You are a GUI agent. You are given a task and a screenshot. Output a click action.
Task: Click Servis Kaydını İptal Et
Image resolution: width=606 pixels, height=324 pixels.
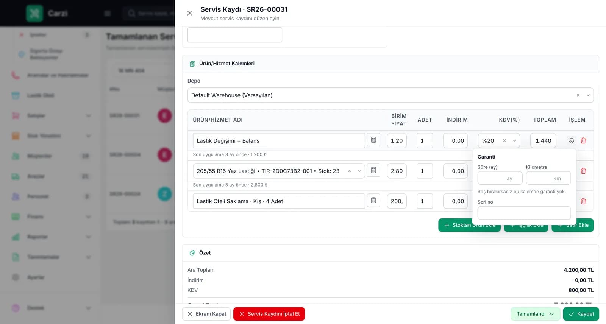tap(269, 314)
